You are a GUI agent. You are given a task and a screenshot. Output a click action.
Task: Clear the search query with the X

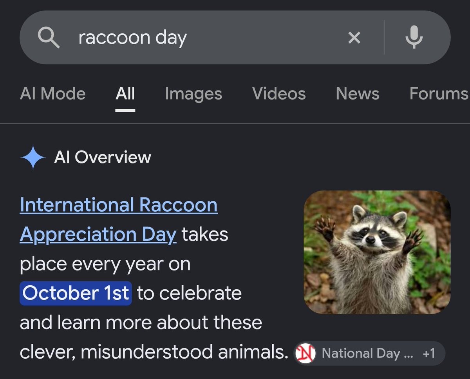coord(354,38)
